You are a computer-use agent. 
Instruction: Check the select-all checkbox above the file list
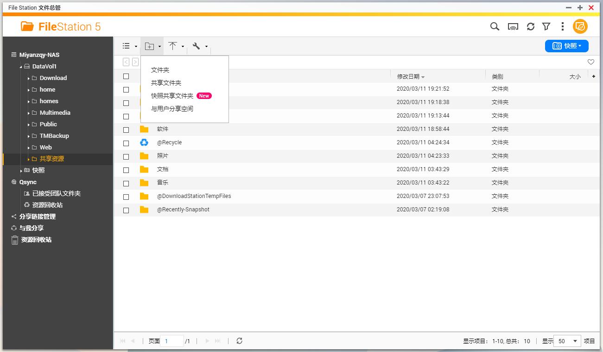pos(126,76)
